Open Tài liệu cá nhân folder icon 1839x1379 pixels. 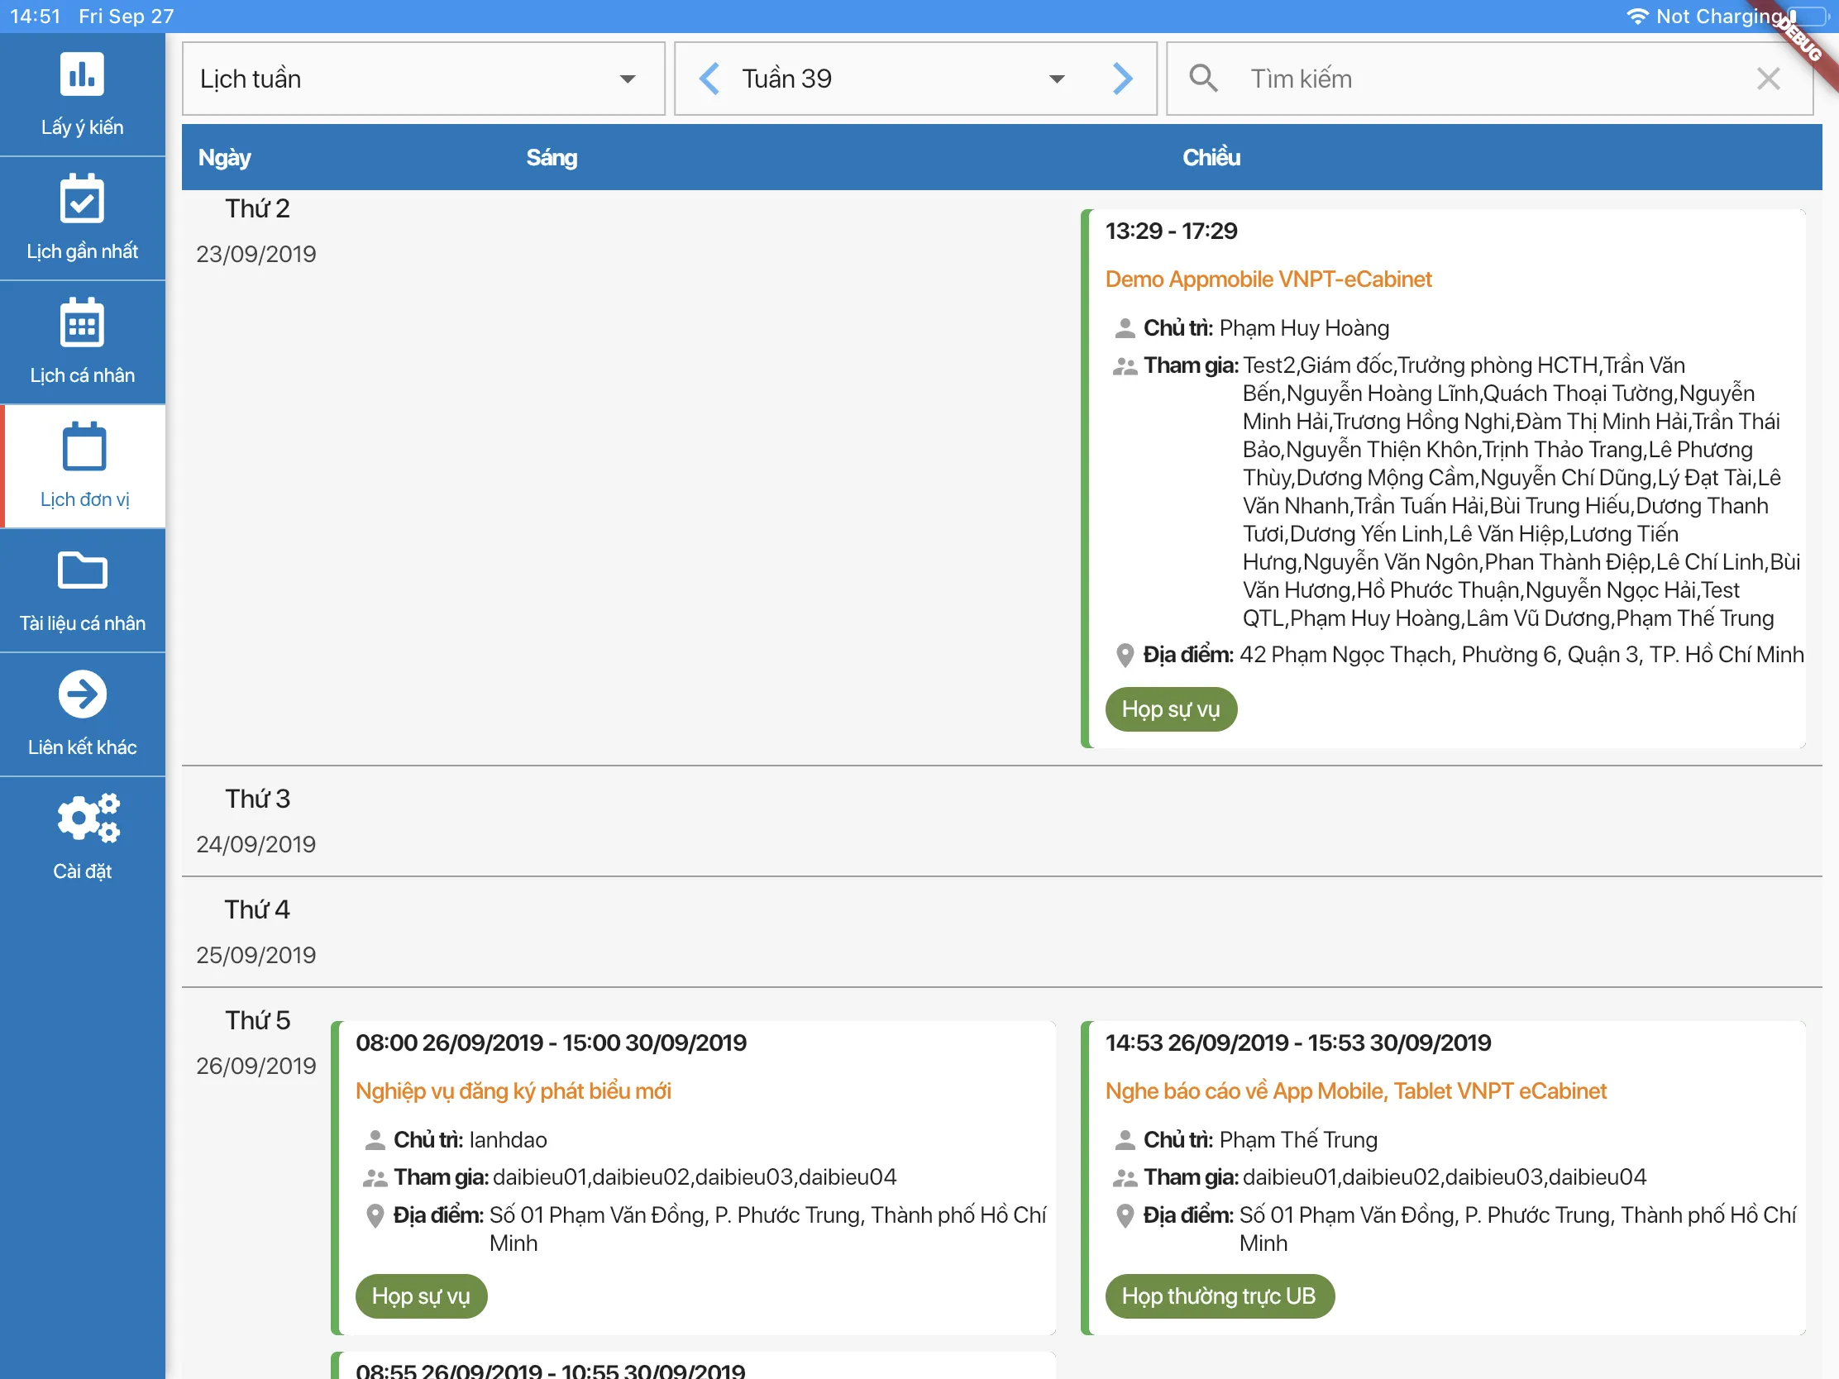(x=83, y=570)
